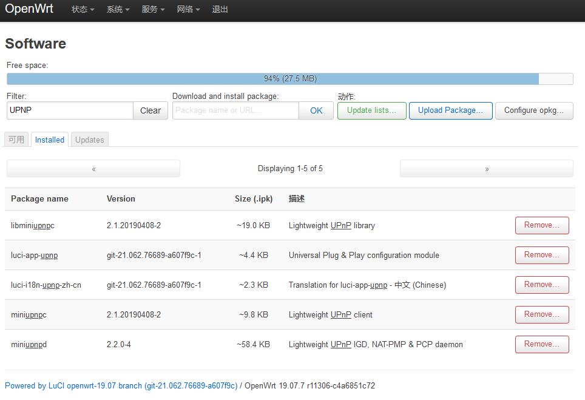Click the ~19.0 KB size value

253,225
